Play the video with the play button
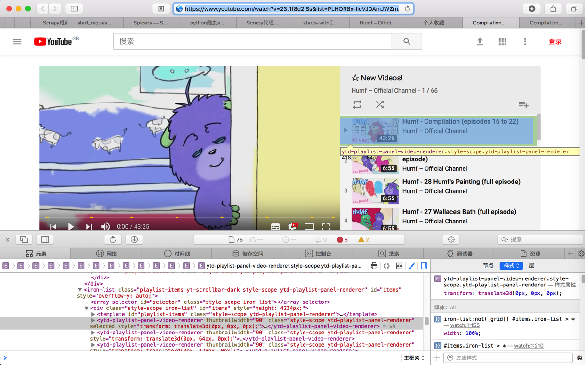585x365 pixels. click(x=71, y=227)
